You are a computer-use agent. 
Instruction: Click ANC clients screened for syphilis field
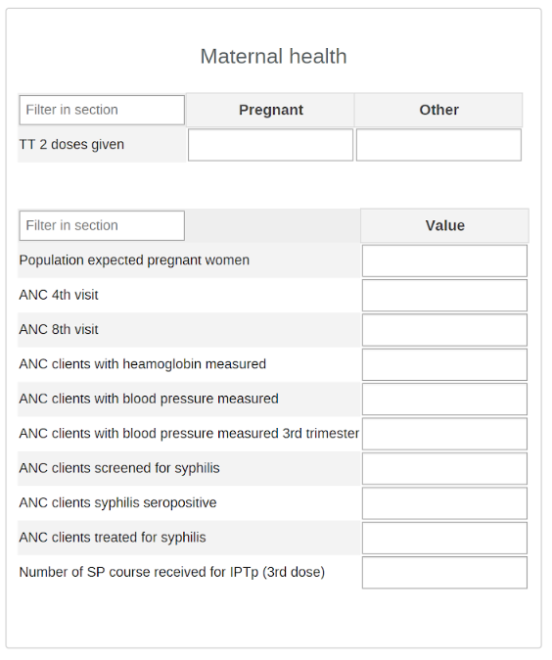(444, 469)
